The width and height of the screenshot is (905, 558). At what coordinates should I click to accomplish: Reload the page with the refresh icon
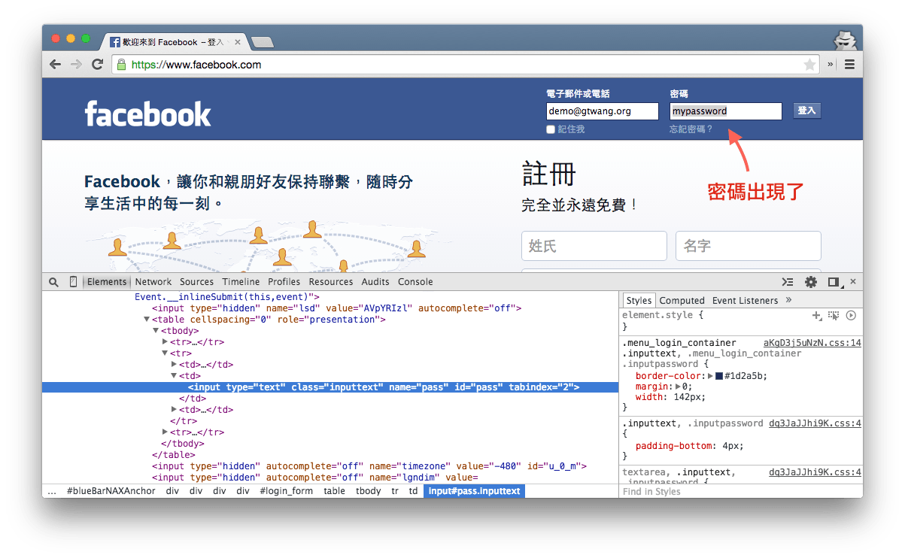(97, 65)
